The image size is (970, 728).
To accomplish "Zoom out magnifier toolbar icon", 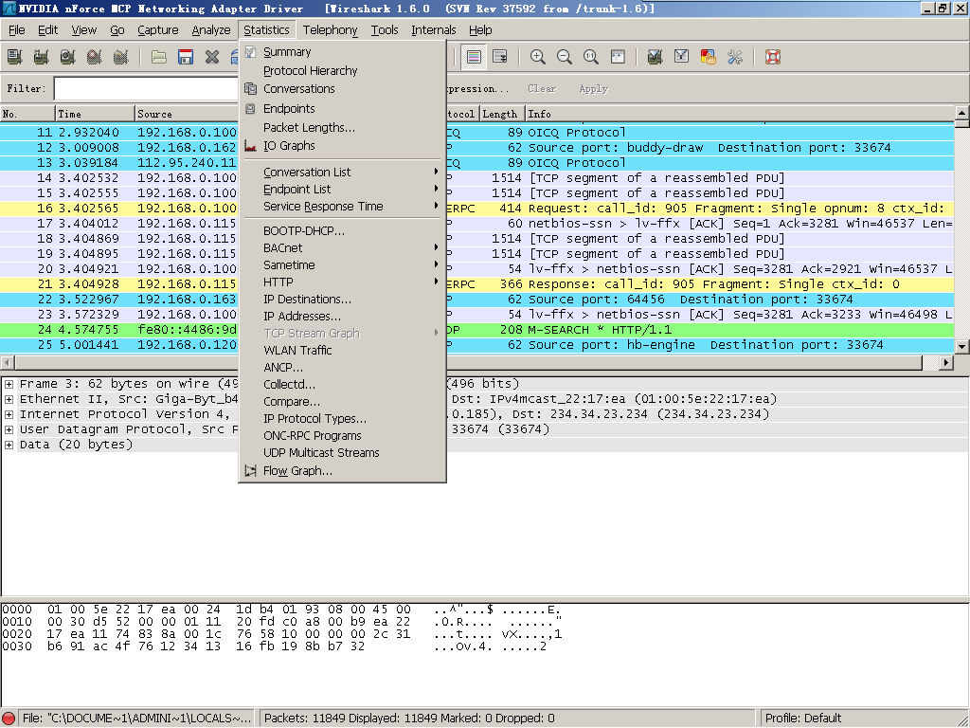I will click(x=565, y=57).
